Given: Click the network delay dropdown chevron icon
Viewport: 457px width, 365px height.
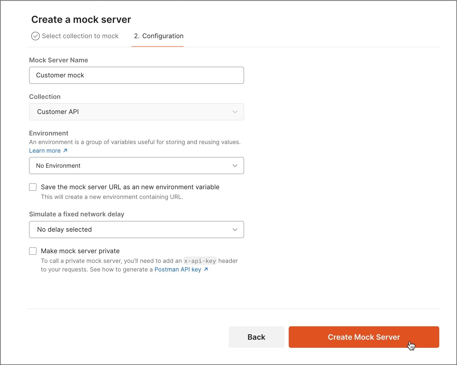Looking at the screenshot, I should [235, 230].
